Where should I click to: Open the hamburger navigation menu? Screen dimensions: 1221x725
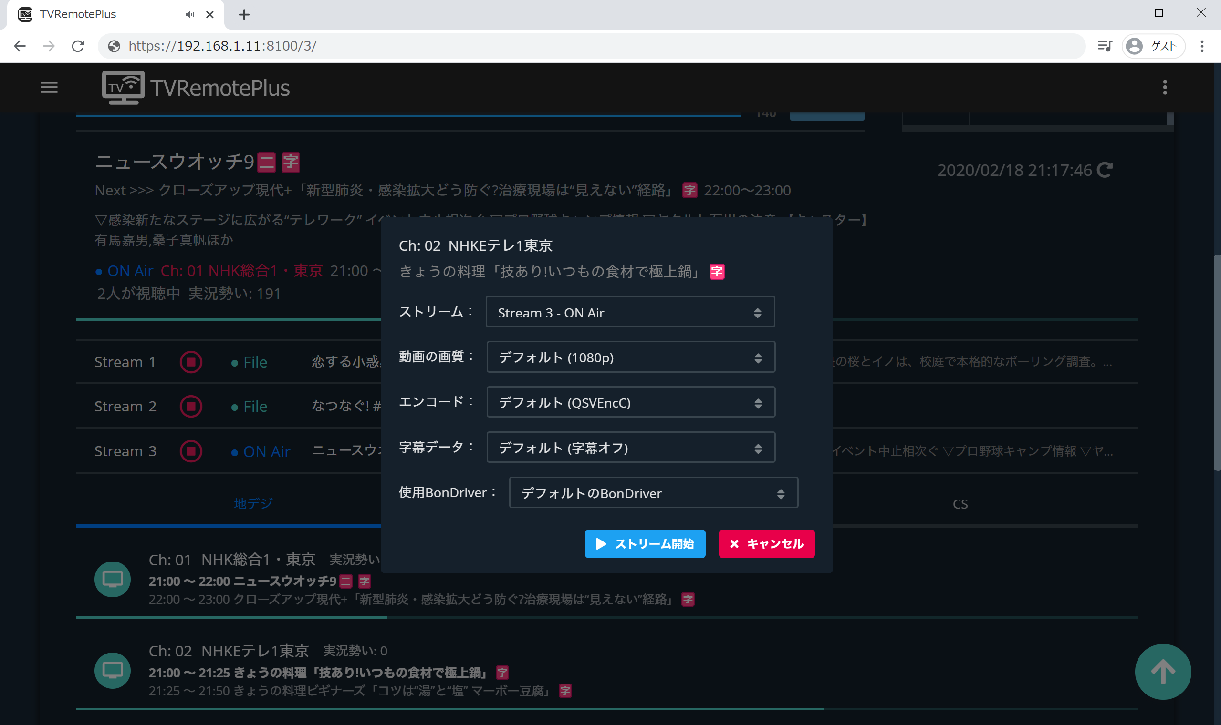pos(49,87)
